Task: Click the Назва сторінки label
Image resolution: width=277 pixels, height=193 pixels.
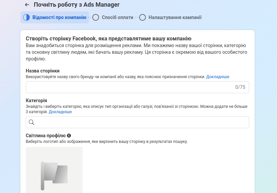Action: [x=42, y=71]
